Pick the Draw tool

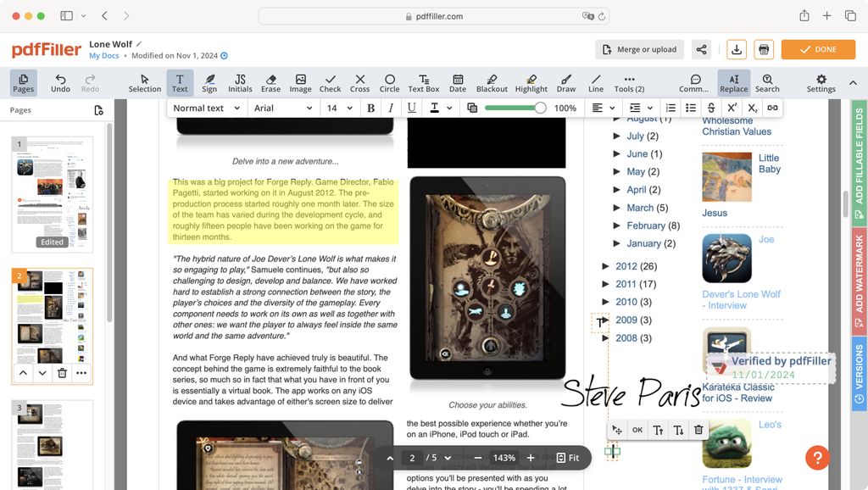[x=566, y=83]
